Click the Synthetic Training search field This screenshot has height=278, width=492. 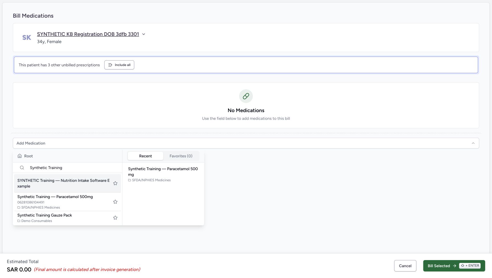click(x=68, y=168)
